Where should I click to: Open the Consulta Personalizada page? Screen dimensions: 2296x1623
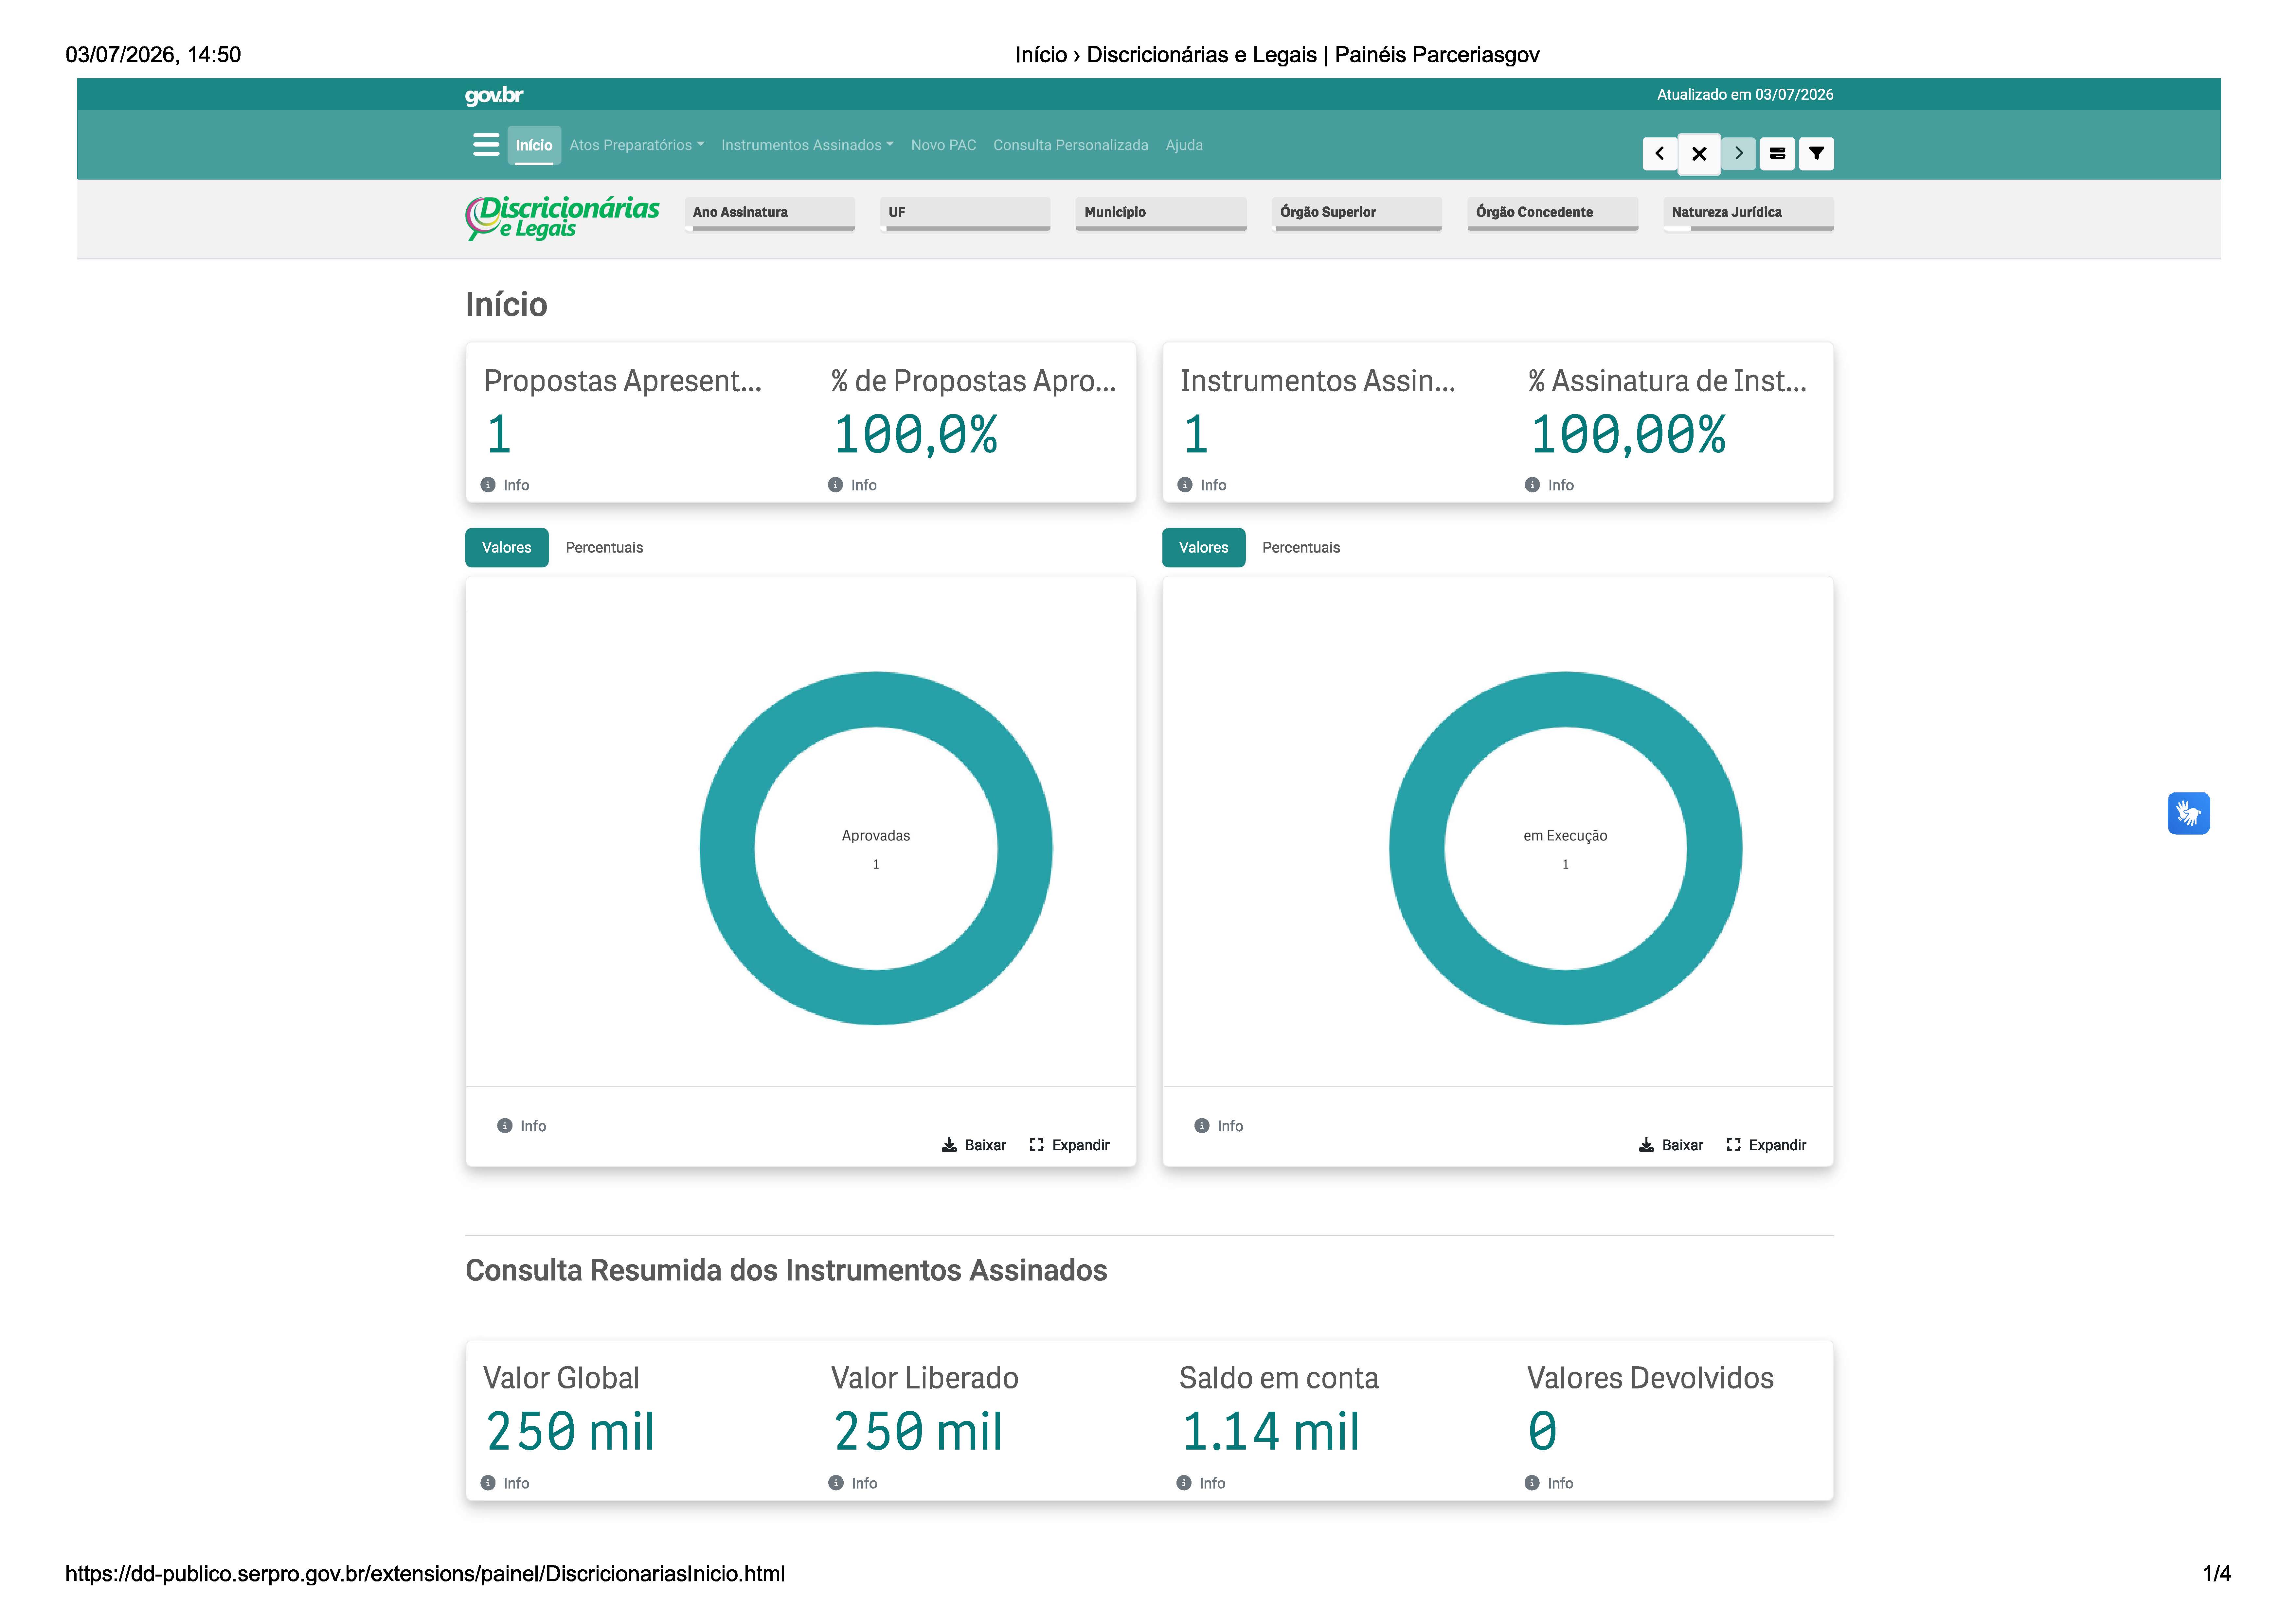coord(1071,145)
